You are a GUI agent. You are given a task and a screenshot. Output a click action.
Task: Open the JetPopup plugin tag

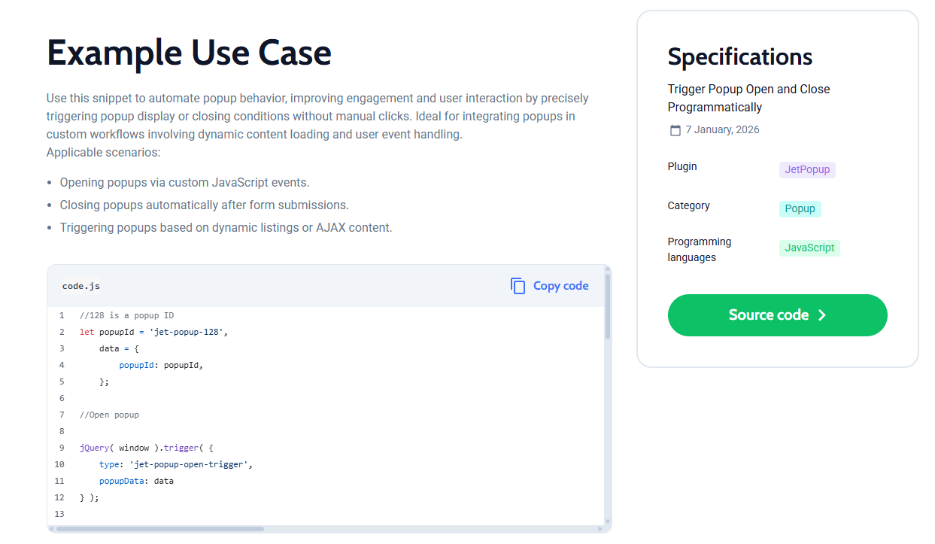pyautogui.click(x=807, y=170)
